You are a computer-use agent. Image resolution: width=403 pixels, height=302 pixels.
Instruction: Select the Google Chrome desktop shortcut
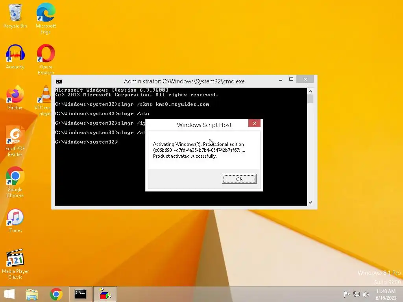click(15, 182)
